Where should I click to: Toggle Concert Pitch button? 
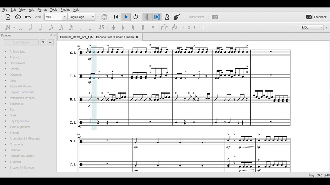tap(196, 17)
